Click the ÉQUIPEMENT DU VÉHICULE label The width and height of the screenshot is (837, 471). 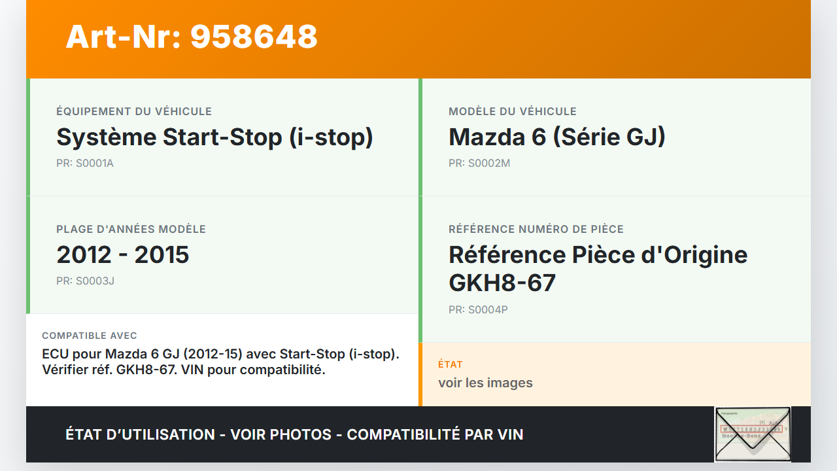134,112
